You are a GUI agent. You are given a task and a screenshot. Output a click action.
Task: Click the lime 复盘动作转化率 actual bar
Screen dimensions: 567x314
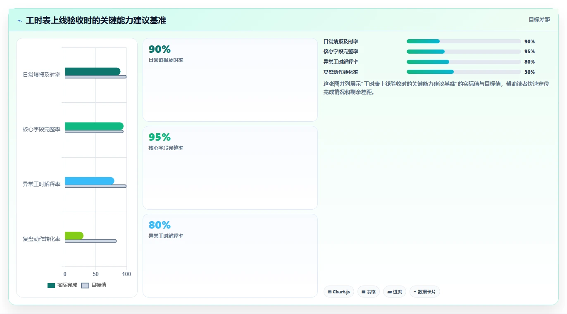pos(74,236)
